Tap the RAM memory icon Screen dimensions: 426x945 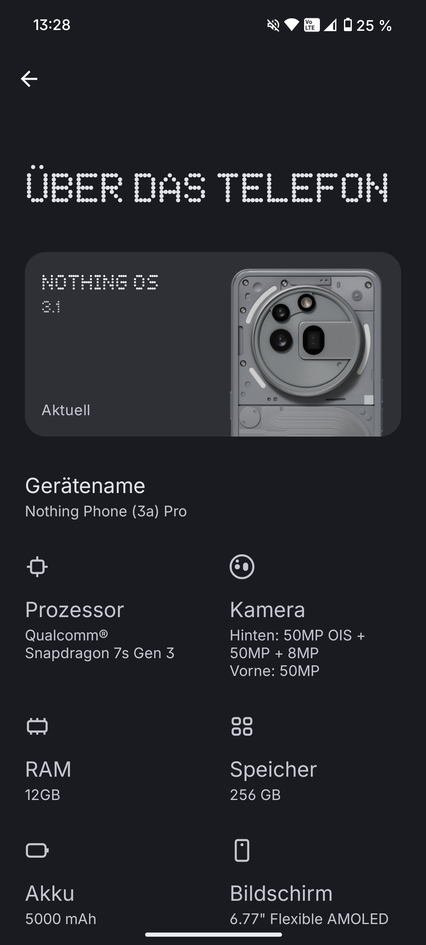coord(37,726)
